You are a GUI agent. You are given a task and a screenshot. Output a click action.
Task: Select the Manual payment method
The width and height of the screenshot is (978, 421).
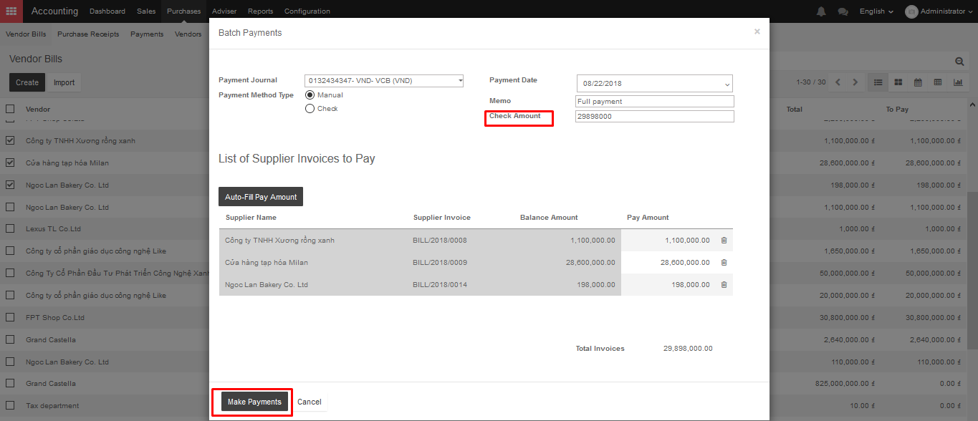point(310,95)
